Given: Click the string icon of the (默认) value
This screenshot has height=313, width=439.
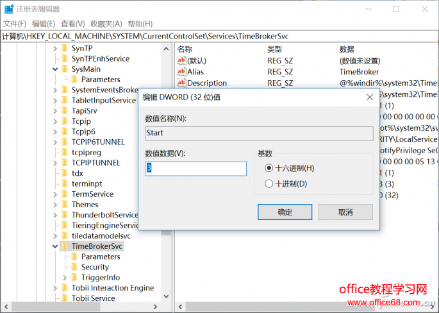Looking at the screenshot, I should 181,60.
